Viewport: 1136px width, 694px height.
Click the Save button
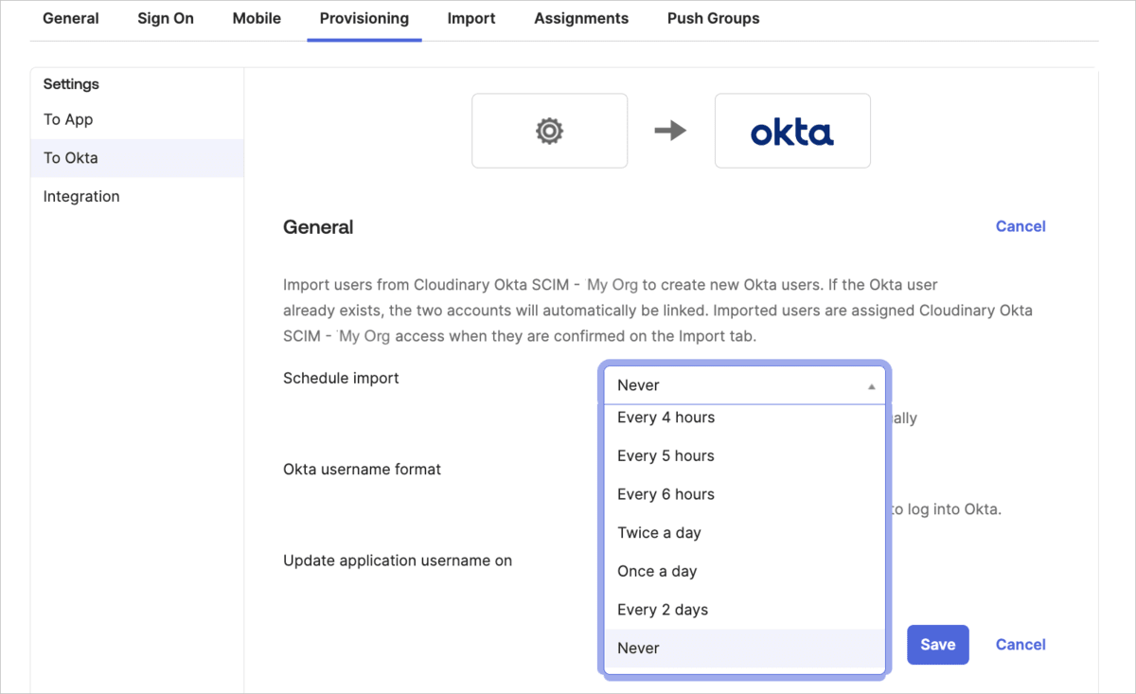(x=937, y=645)
